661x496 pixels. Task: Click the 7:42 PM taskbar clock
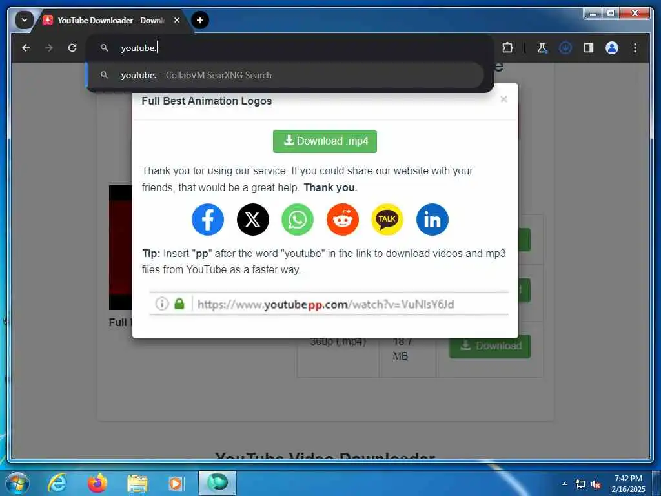click(628, 484)
